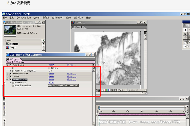Click stopwatch for Blurriness
Image resolution: width=190 pixels, height=126 pixels.
point(13,82)
